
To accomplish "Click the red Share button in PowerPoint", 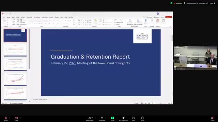I will tap(169, 17).
